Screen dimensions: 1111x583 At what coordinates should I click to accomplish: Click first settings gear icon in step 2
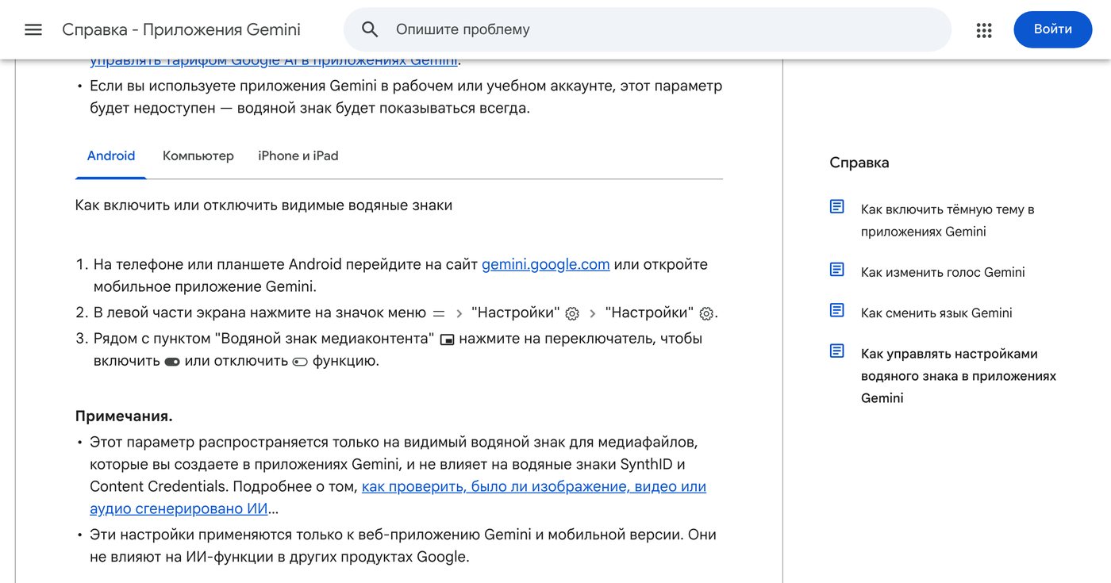[x=572, y=314]
